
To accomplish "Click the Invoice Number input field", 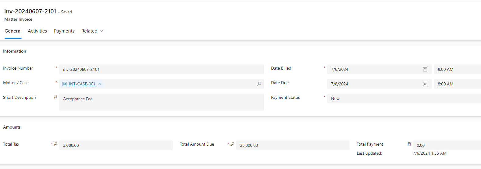I will tap(162, 69).
